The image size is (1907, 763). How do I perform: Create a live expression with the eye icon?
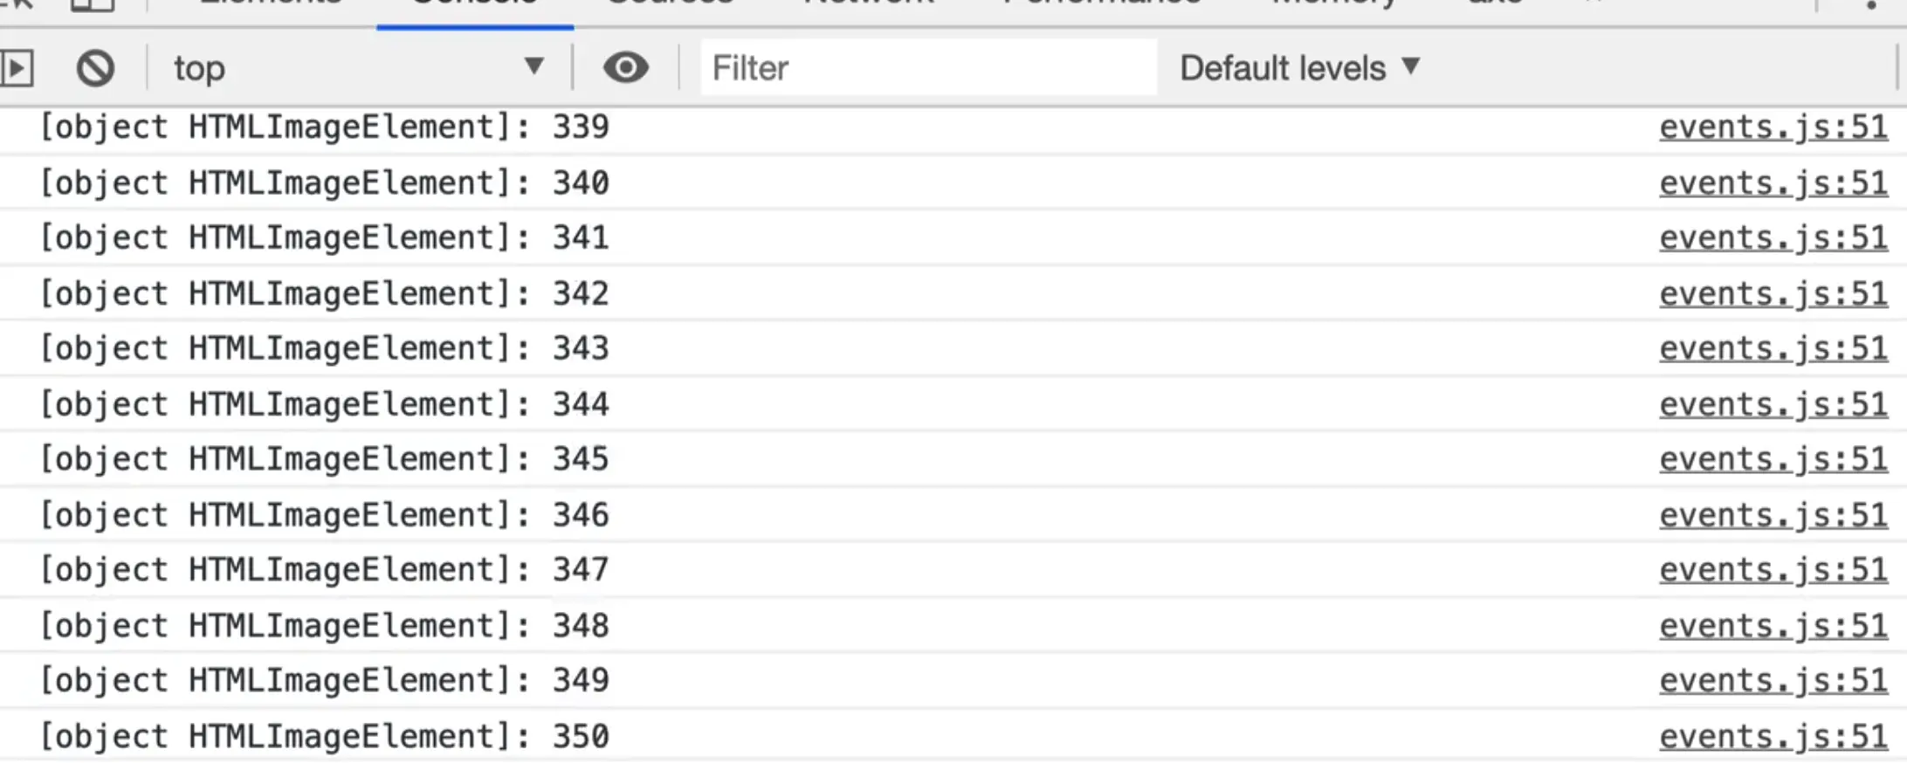[x=625, y=68]
